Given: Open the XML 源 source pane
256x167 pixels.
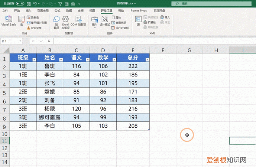Looking at the screenshot, I should pos(138,20).
